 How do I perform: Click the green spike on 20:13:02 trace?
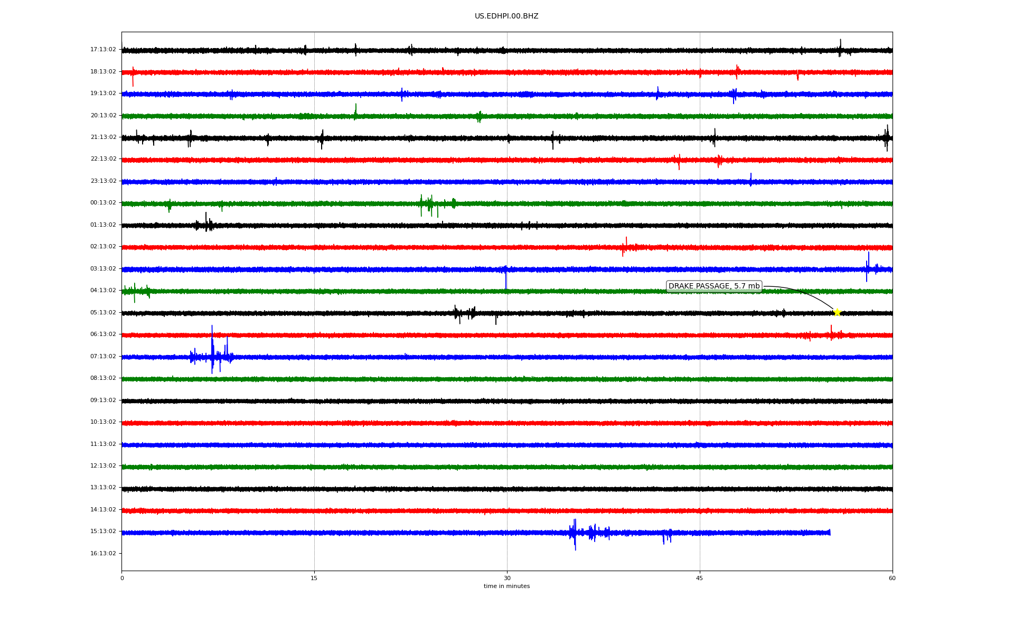coord(355,111)
